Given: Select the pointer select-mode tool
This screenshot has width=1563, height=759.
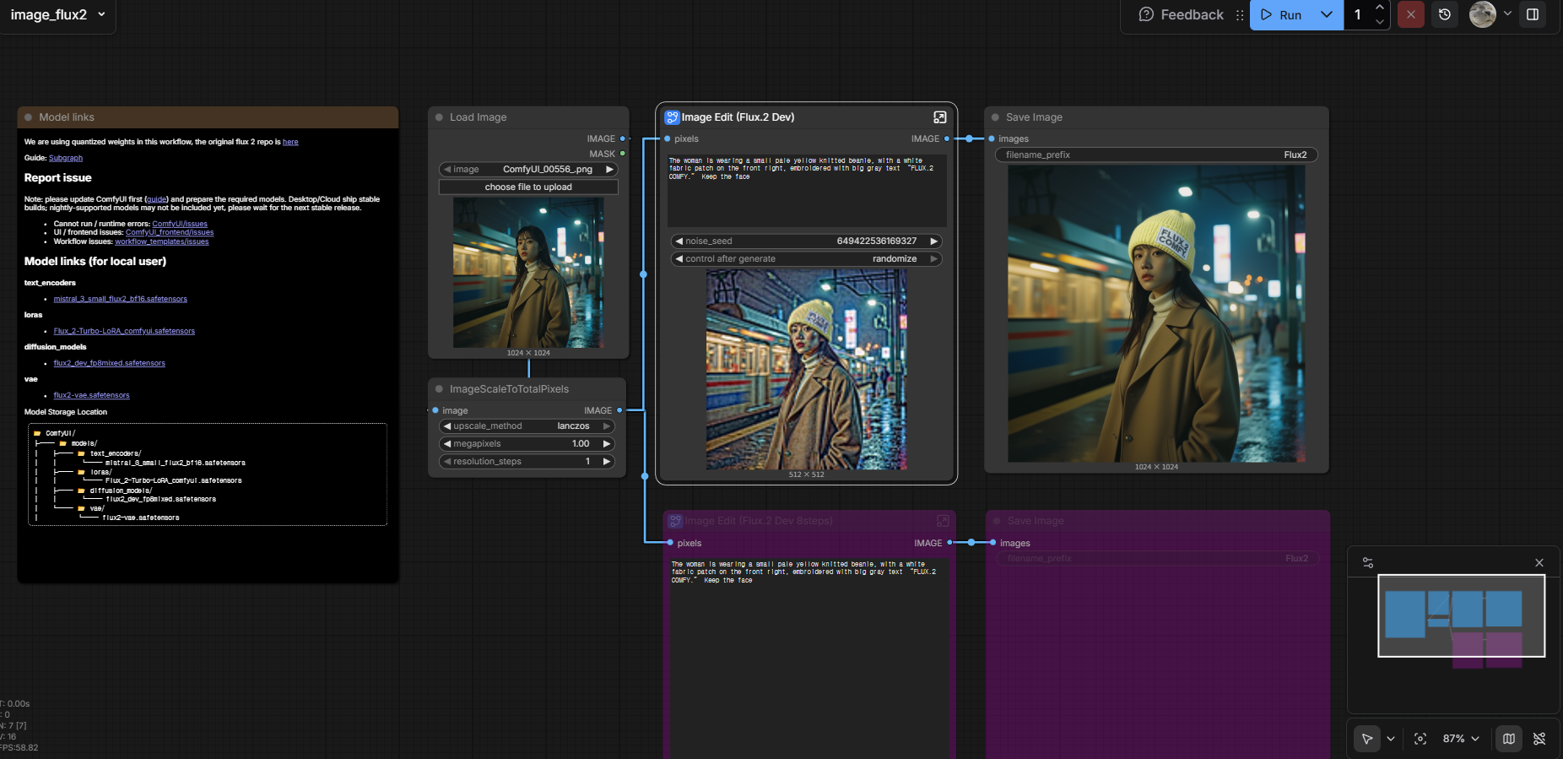Looking at the screenshot, I should 1366,739.
